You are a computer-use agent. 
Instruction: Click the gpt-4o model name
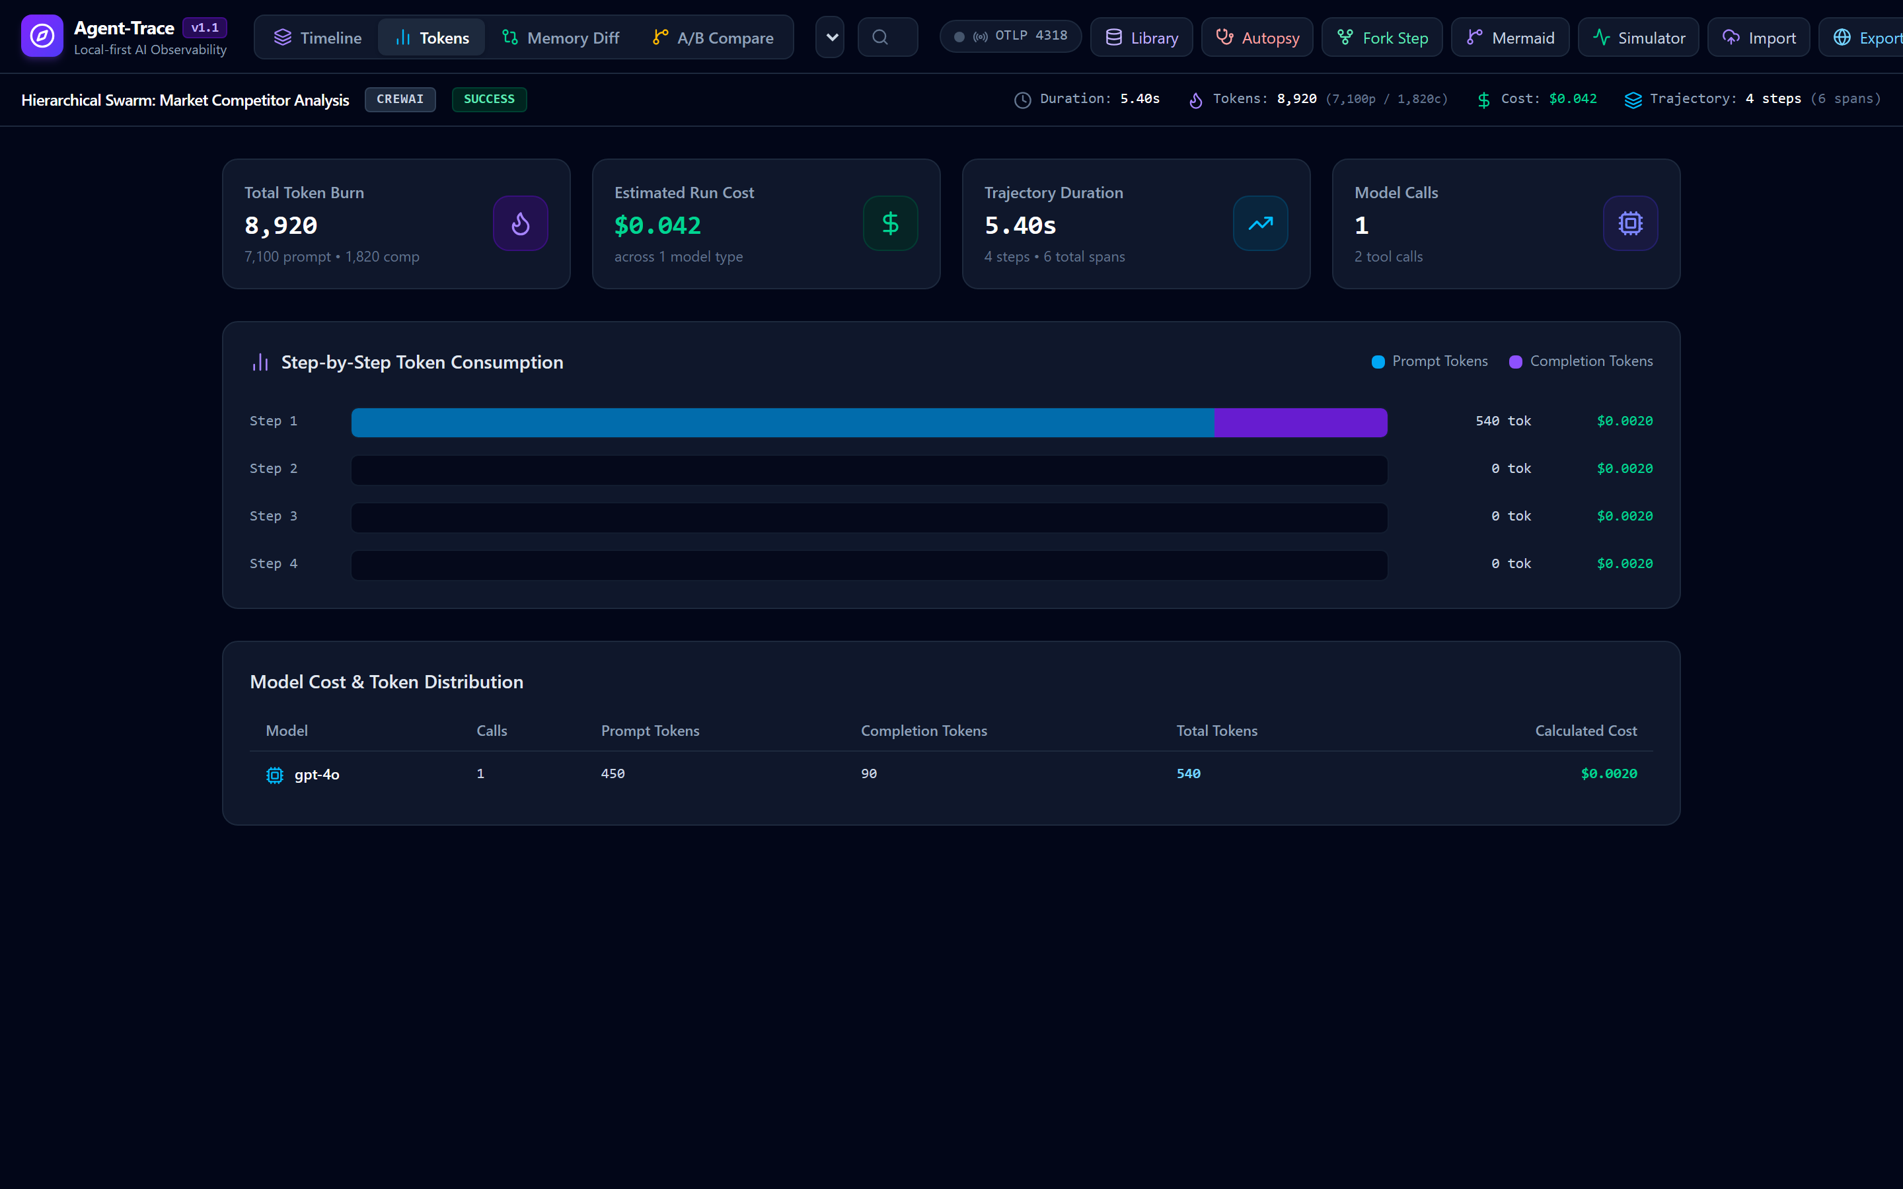point(317,775)
